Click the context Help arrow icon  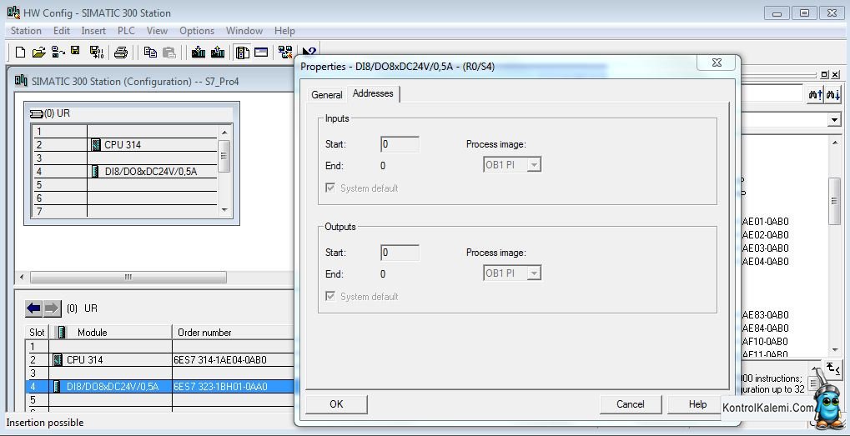309,52
